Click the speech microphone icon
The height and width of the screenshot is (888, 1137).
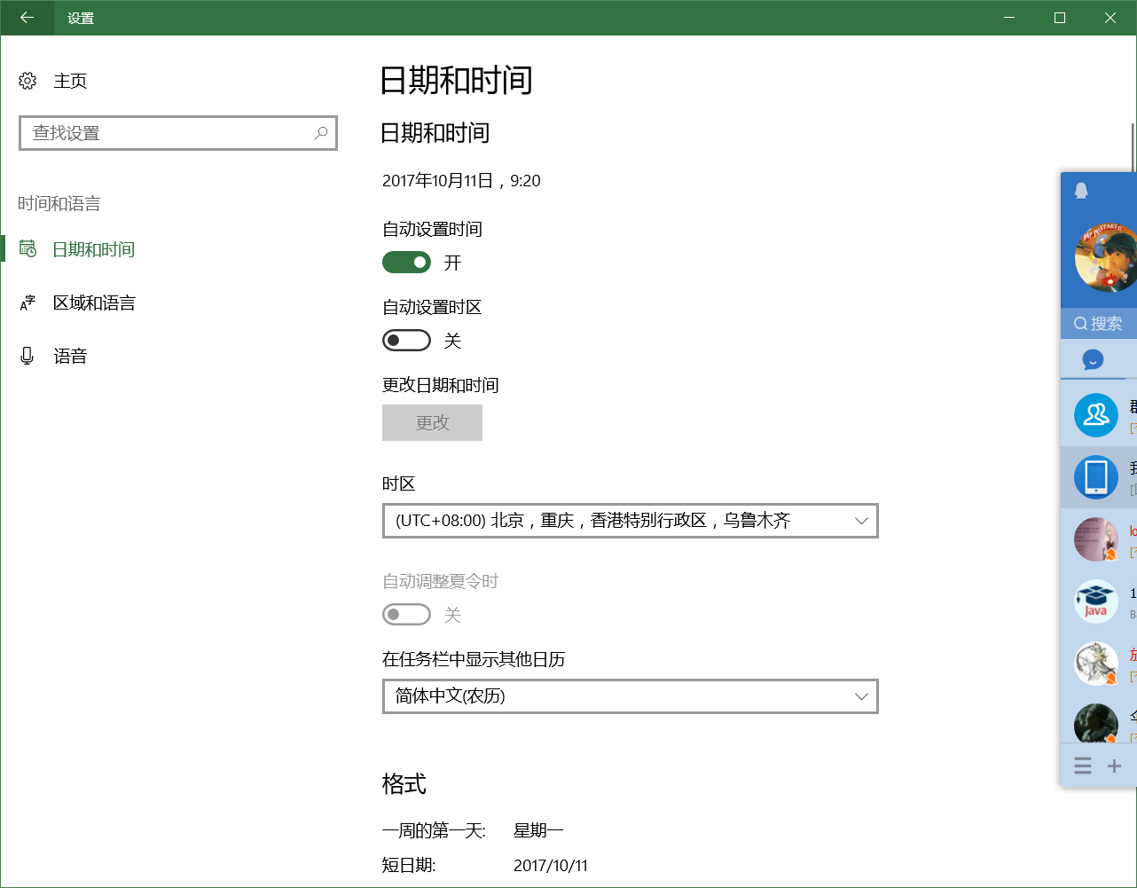(27, 356)
